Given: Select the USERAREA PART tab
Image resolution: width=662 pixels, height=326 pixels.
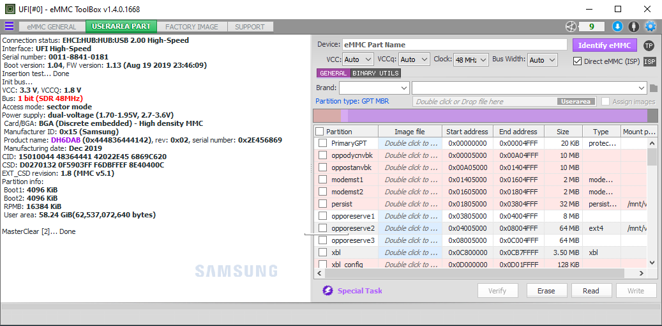Looking at the screenshot, I should point(121,26).
